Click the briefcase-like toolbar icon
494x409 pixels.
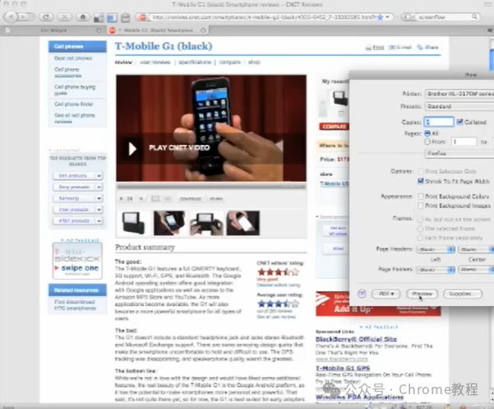point(126,17)
